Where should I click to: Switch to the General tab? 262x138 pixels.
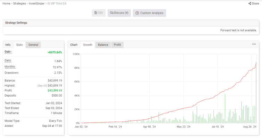pyautogui.click(x=33, y=45)
